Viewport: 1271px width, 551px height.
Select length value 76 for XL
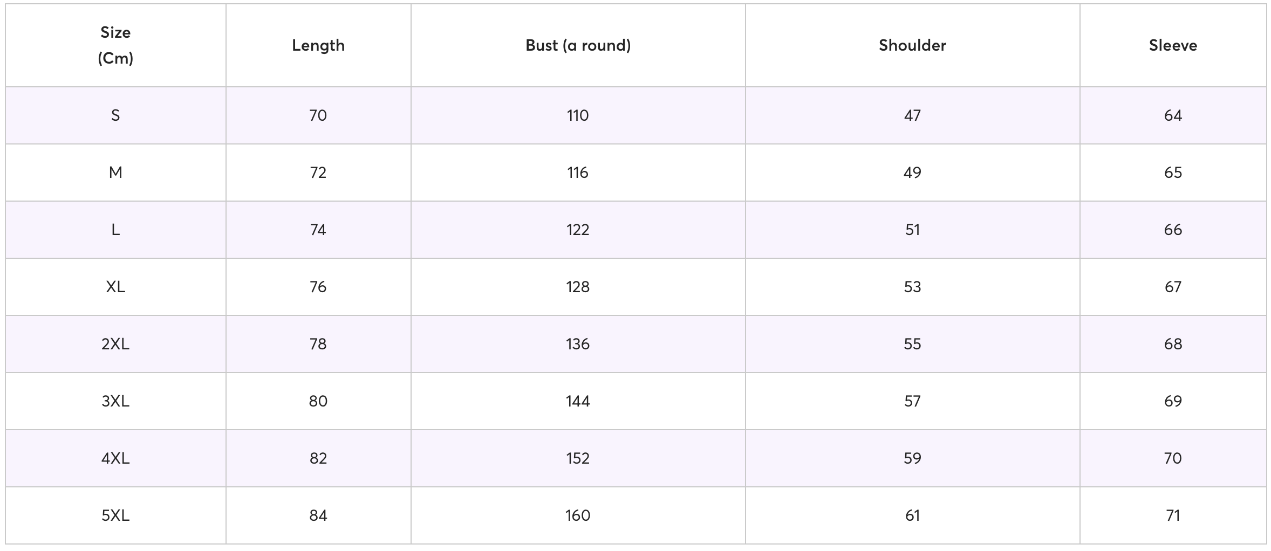[318, 287]
